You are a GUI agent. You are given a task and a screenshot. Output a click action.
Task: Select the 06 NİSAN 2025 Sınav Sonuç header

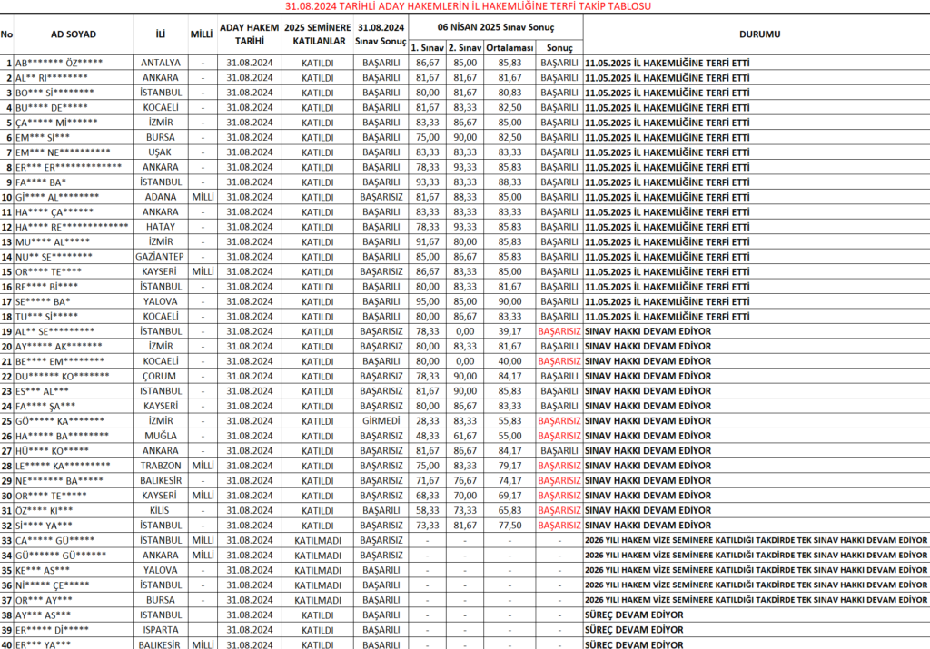click(x=496, y=27)
